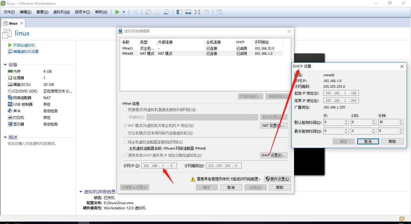Select 桥接模式 bridged radio button
The image size is (411, 224).
click(x=125, y=110)
